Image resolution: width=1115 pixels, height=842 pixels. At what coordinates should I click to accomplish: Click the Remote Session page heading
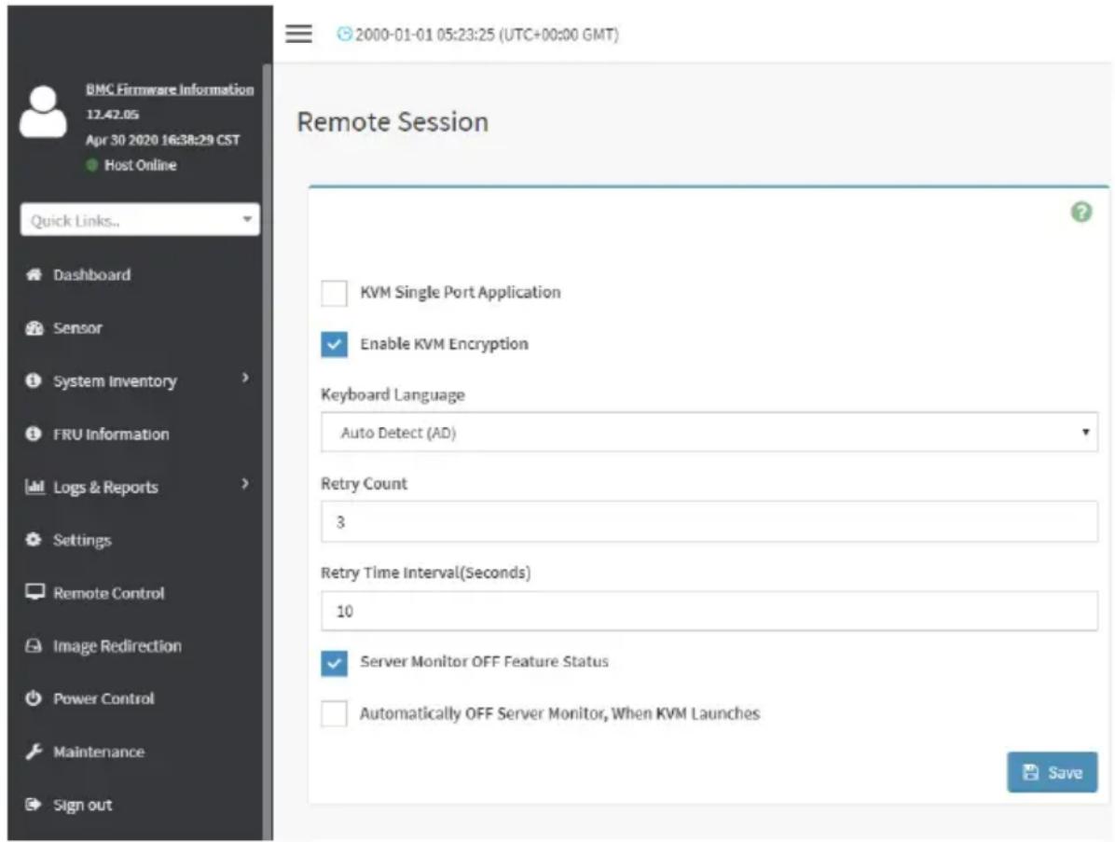tap(392, 121)
